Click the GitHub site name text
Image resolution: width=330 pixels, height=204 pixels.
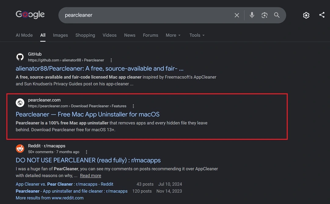point(35,54)
